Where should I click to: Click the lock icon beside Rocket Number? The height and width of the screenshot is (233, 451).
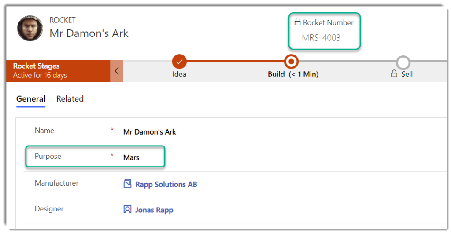click(297, 22)
